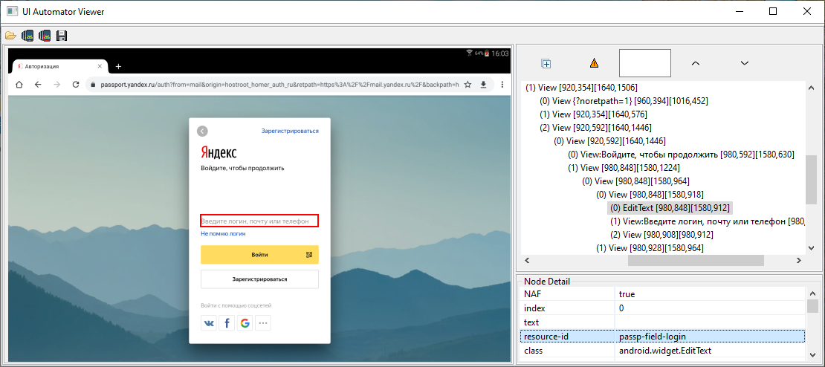Click the 'Не помню логин' link

[223, 234]
